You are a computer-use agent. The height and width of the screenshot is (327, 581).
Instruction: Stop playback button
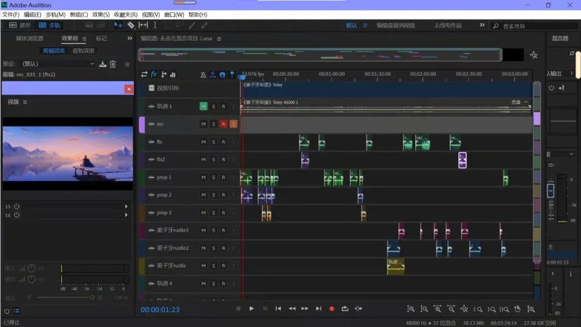(238, 309)
